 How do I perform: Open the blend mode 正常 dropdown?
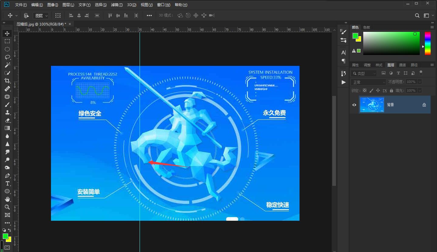tap(368, 82)
